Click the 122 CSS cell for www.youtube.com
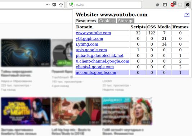192x136 pixels. (x=152, y=33)
